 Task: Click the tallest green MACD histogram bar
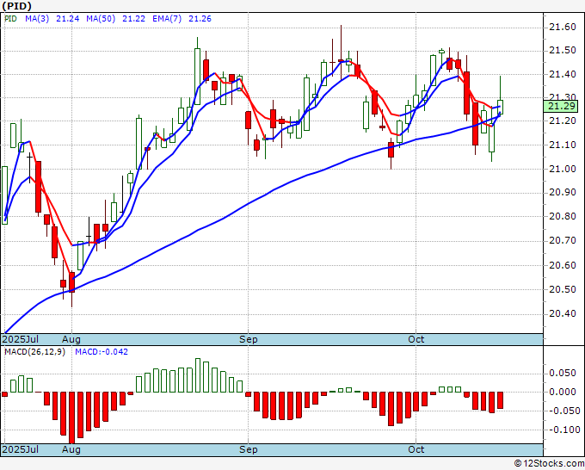click(198, 375)
